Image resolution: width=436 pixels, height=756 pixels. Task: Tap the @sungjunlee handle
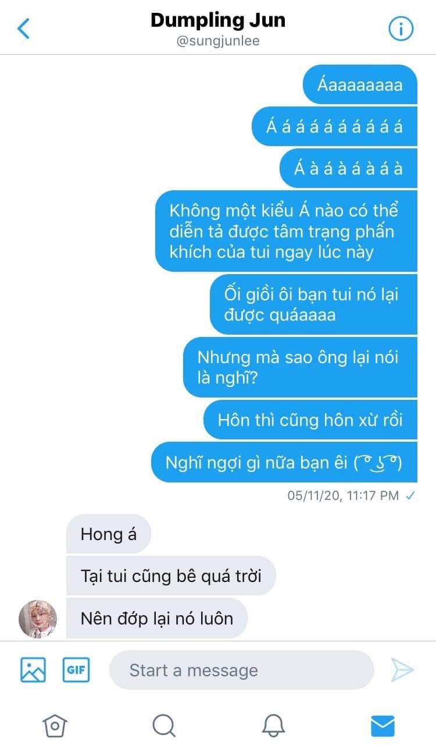[218, 41]
